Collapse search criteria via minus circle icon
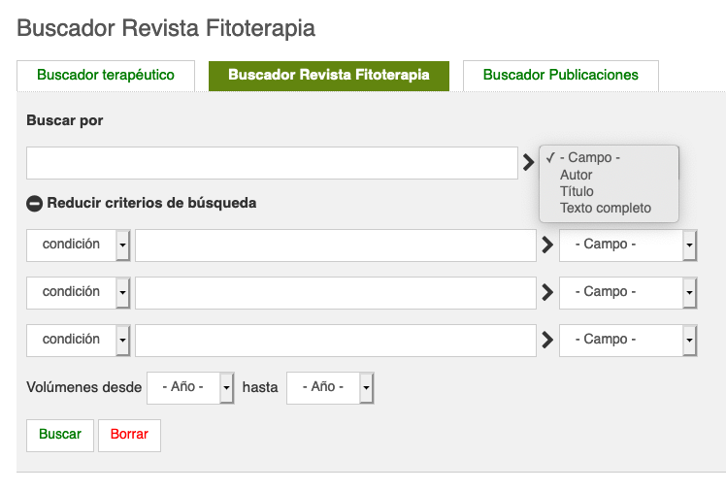This screenshot has width=726, height=491. coord(34,204)
